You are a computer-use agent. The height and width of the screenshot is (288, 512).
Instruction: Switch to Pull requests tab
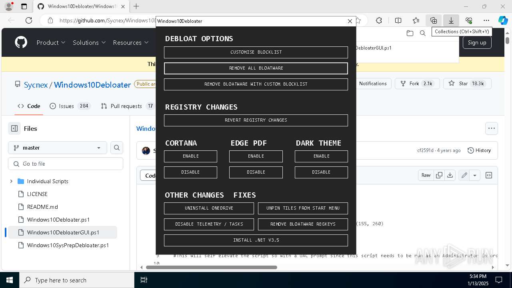pyautogui.click(x=127, y=106)
